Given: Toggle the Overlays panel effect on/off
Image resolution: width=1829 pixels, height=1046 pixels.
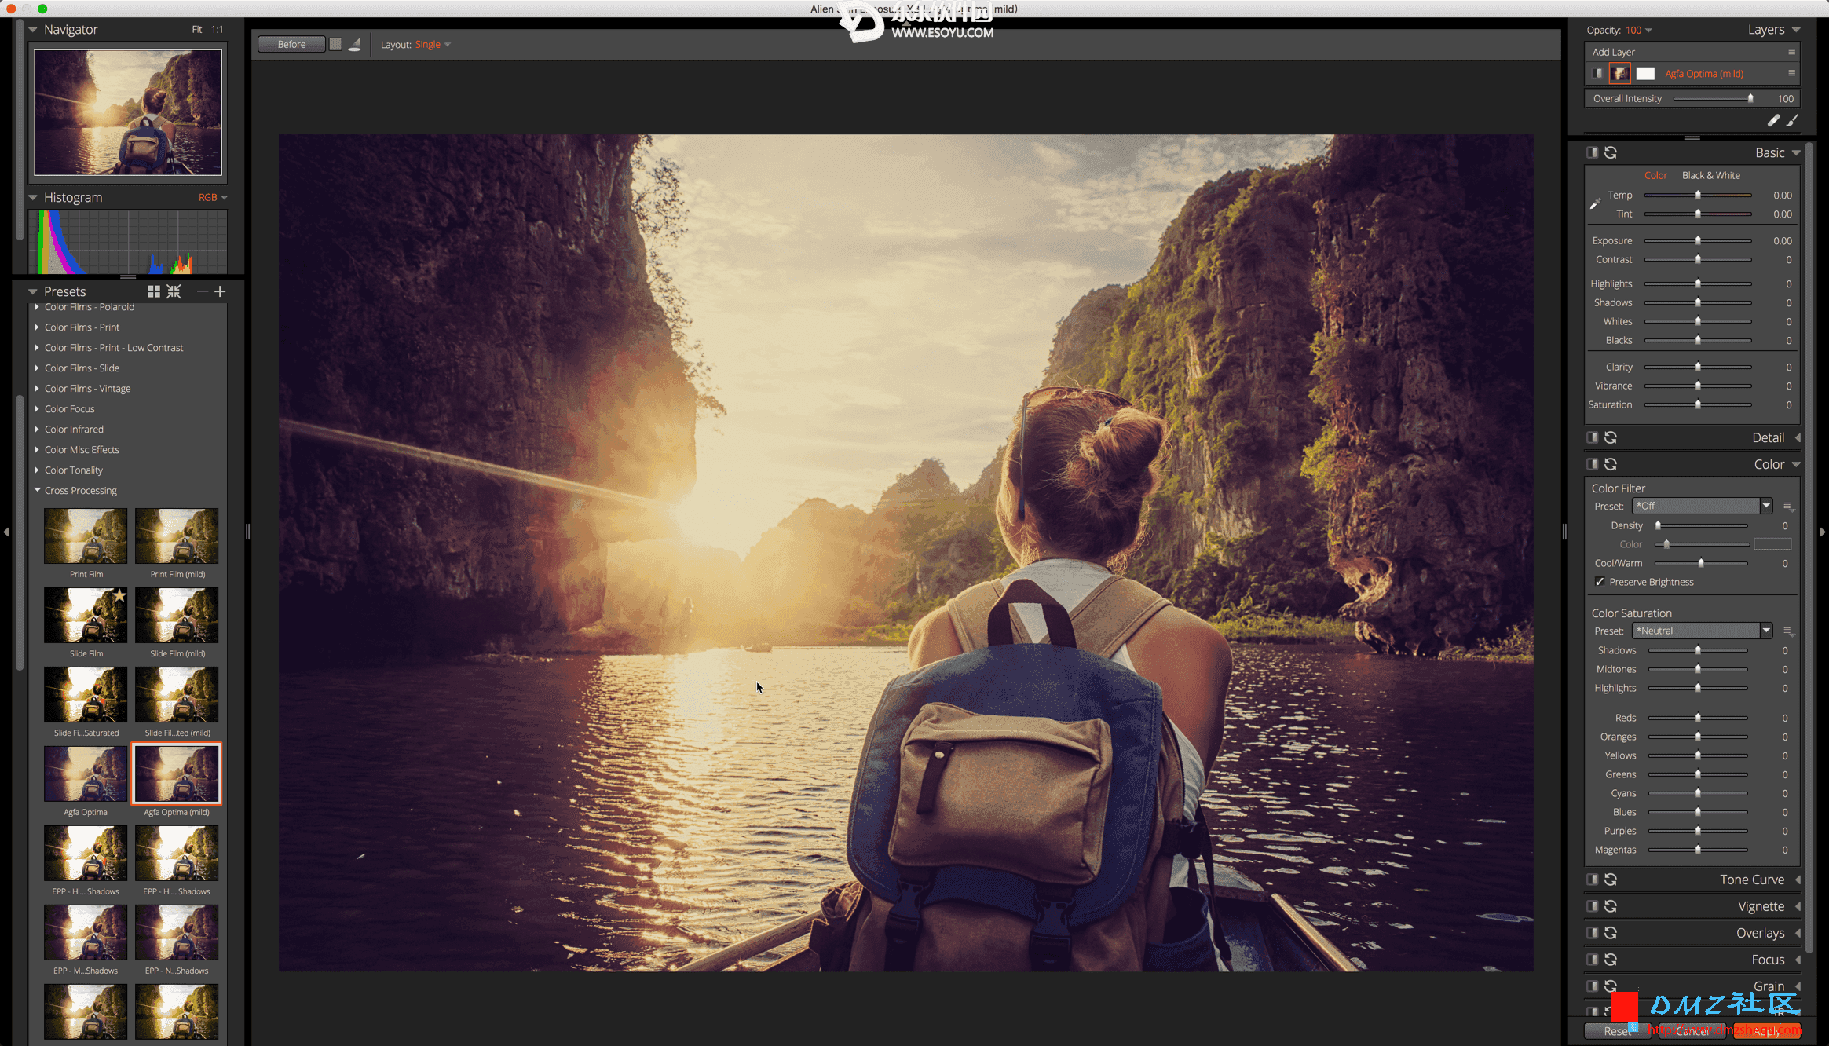Looking at the screenshot, I should click(1592, 933).
